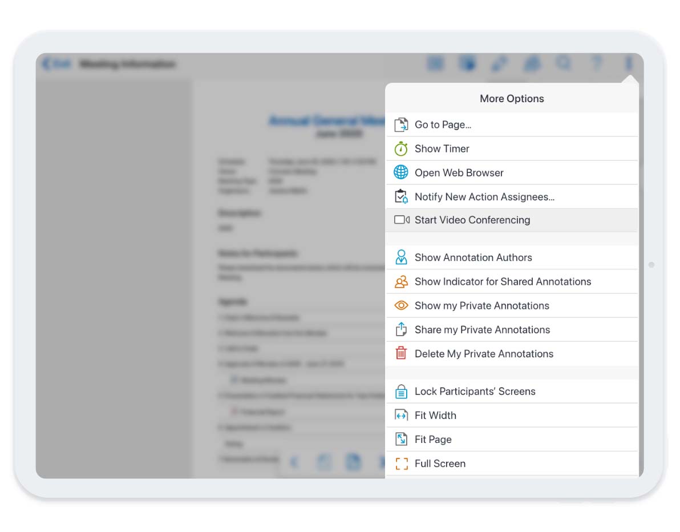This screenshot has width=680, height=532.
Task: Click the stopwatch icon beside Show Timer
Action: pos(402,148)
